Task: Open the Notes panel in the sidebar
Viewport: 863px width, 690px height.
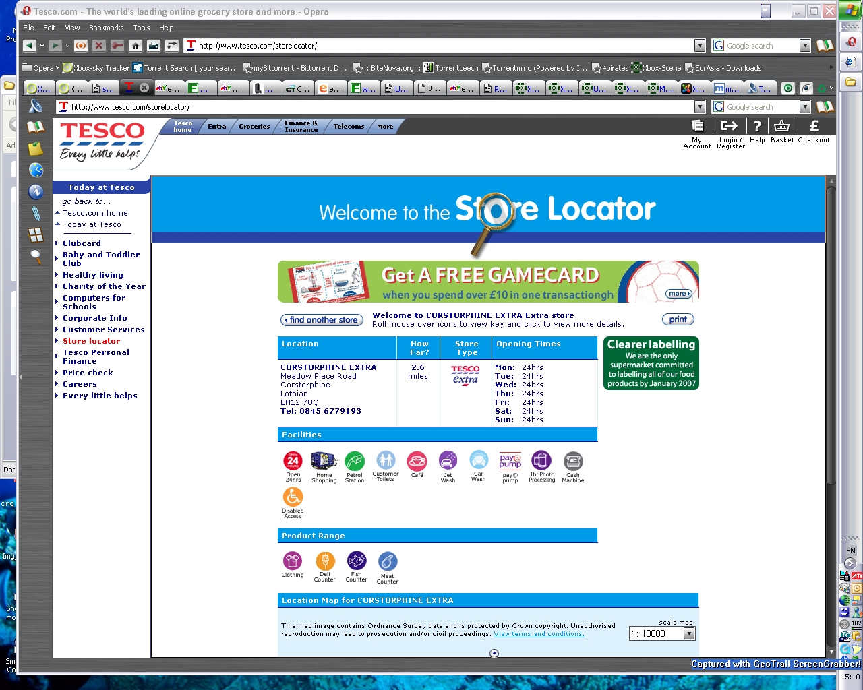Action: [x=36, y=149]
